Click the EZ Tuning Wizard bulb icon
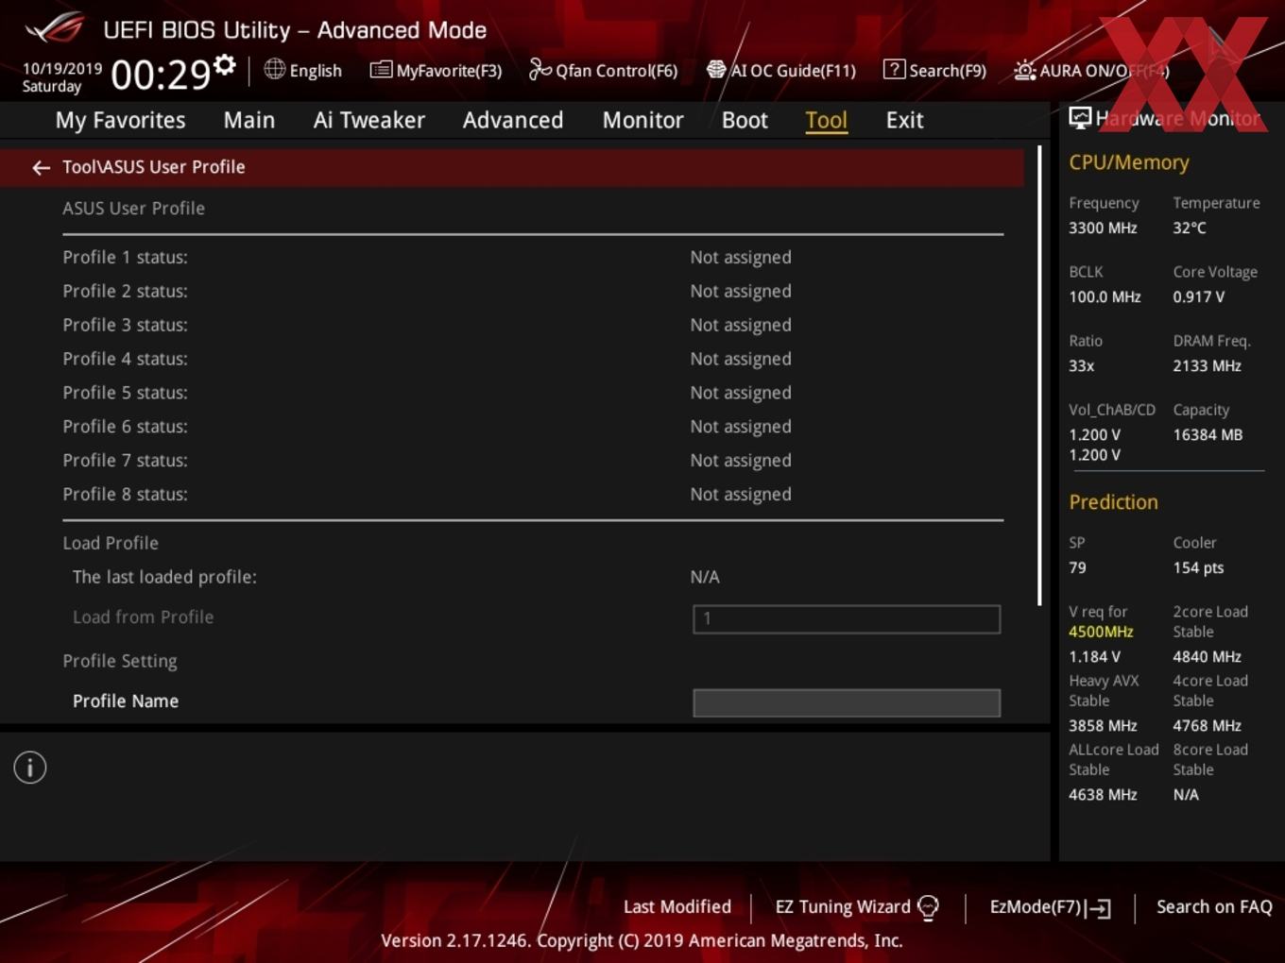This screenshot has height=963, width=1285. click(929, 908)
